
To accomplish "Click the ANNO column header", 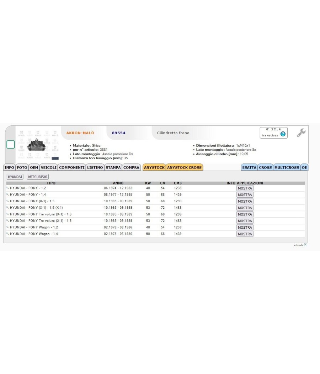I will [118, 183].
